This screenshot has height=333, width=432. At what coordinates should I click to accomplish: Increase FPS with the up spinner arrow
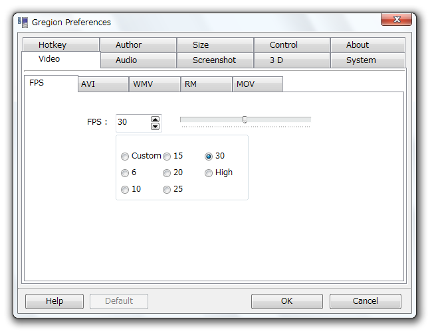click(x=155, y=119)
